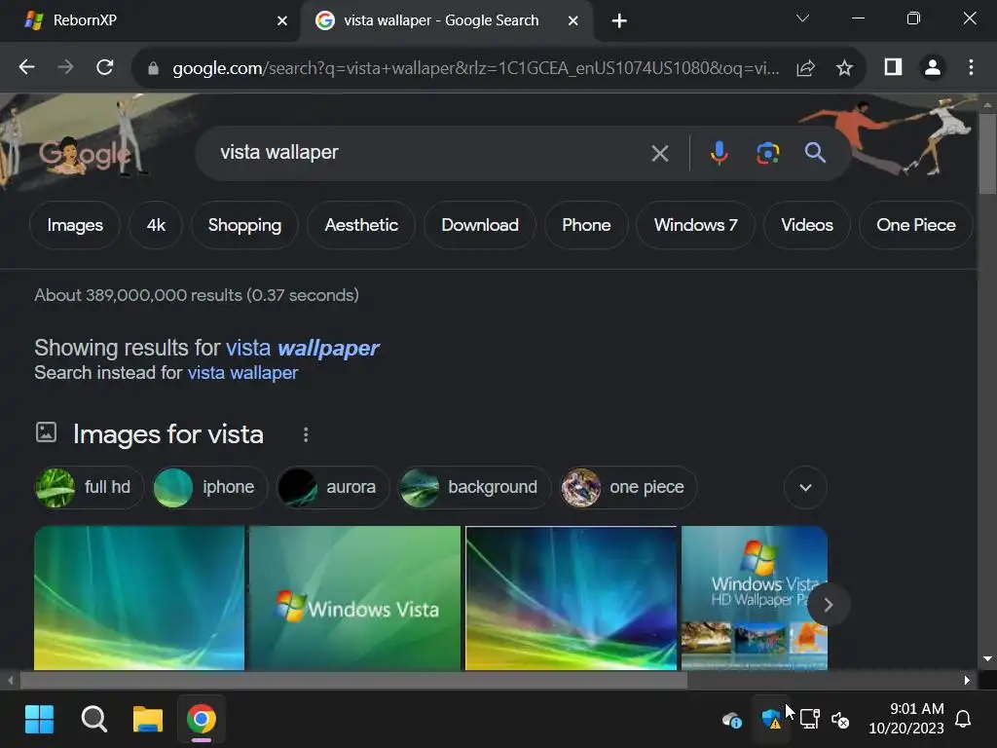
Task: Select the One Piece filter chip
Action: point(915,225)
